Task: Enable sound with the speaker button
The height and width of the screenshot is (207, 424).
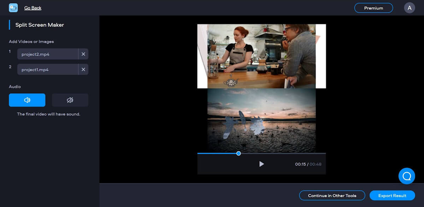Action: [27, 100]
